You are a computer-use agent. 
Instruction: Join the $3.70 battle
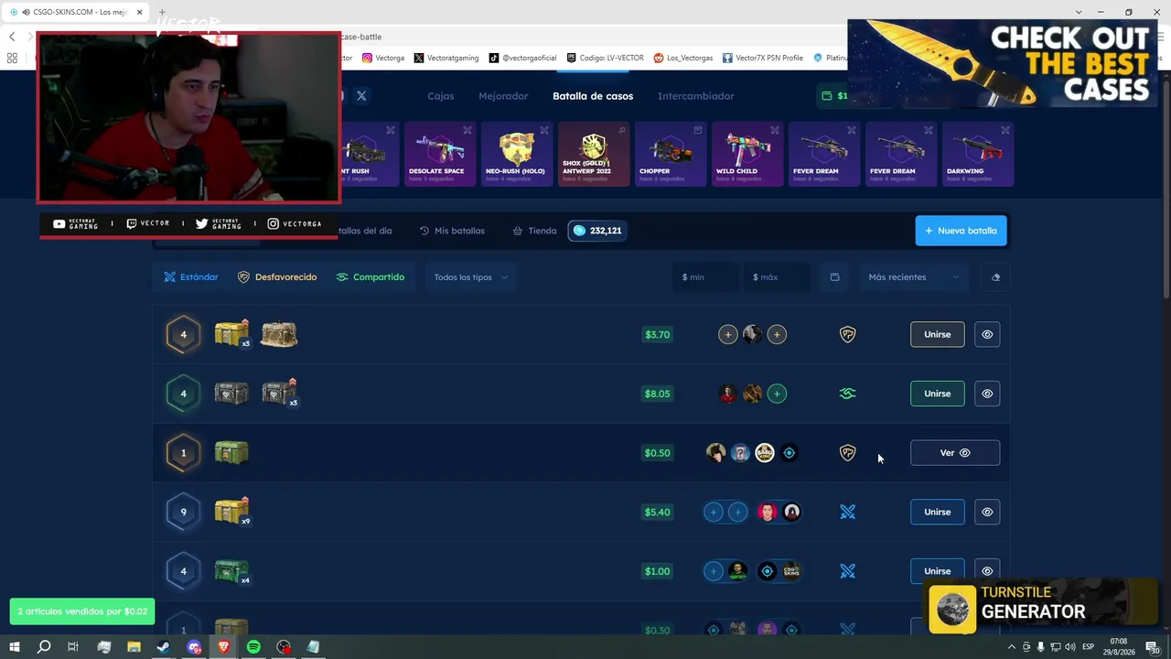(937, 335)
